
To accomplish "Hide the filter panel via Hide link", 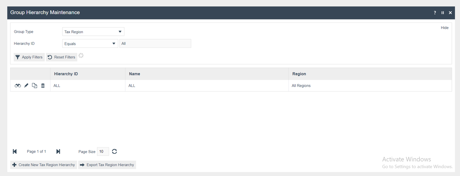I will coord(445,28).
